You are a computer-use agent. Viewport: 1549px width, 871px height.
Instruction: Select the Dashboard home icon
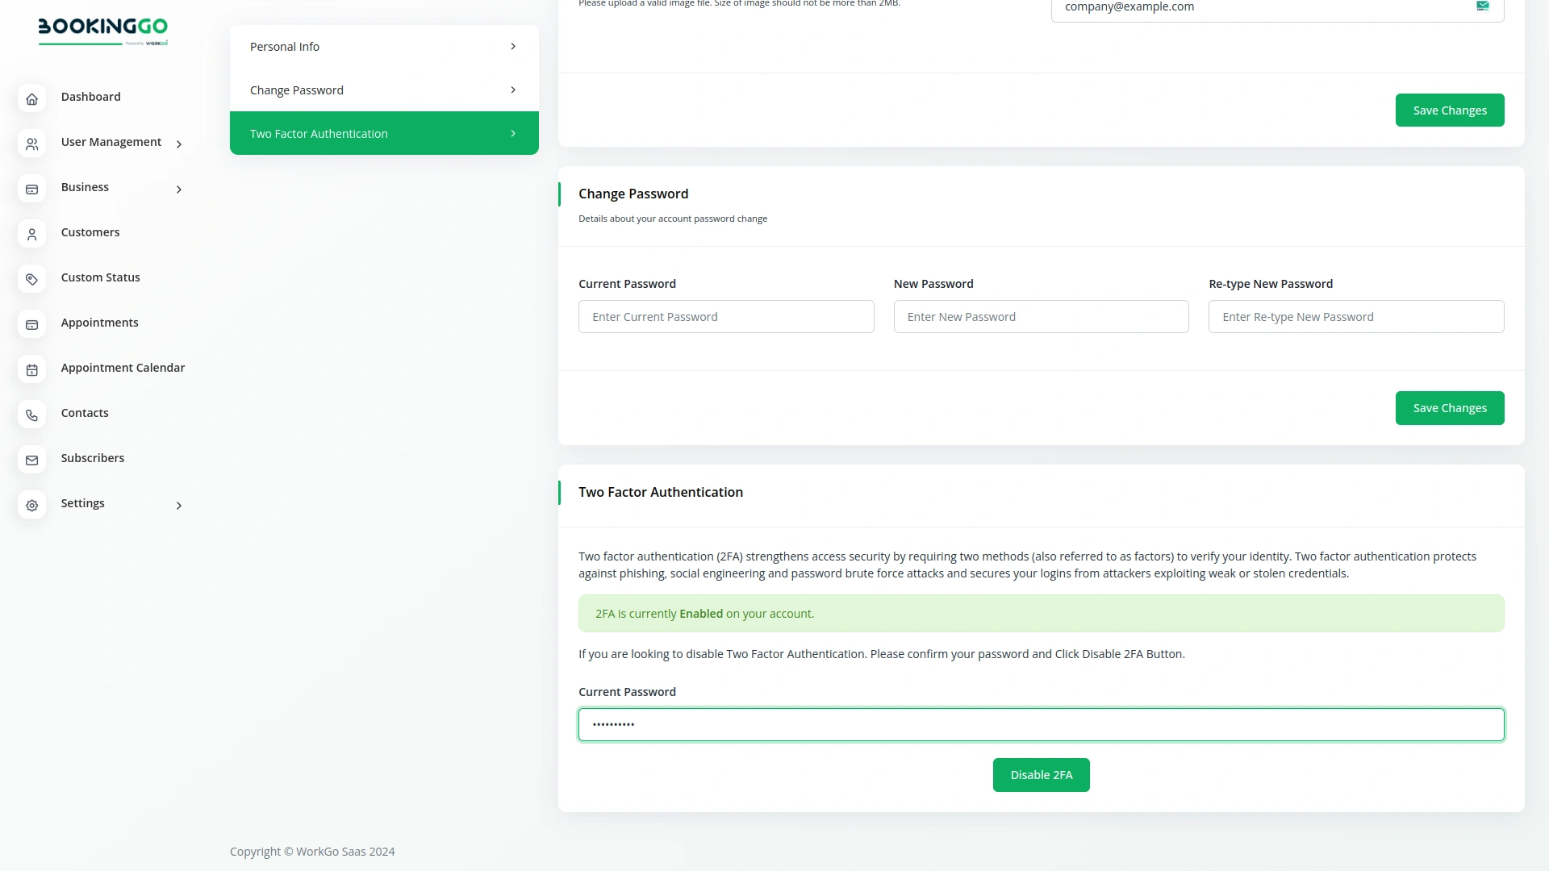click(x=31, y=98)
